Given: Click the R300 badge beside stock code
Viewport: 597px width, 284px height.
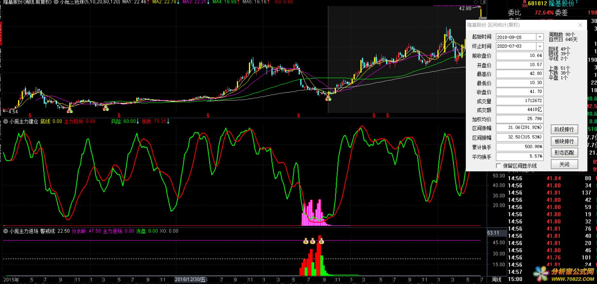Looking at the screenshot, I should (524, 4).
